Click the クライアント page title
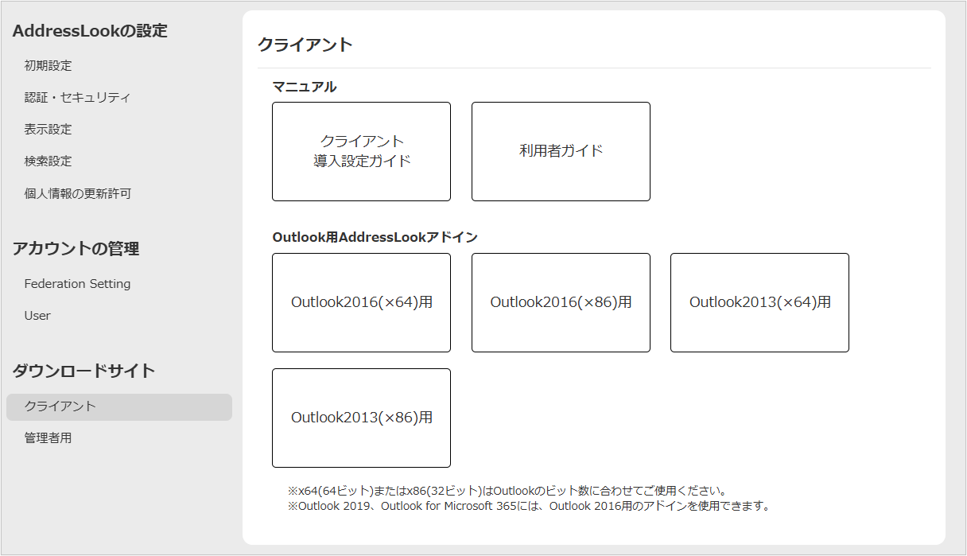The image size is (967, 556). point(305,45)
